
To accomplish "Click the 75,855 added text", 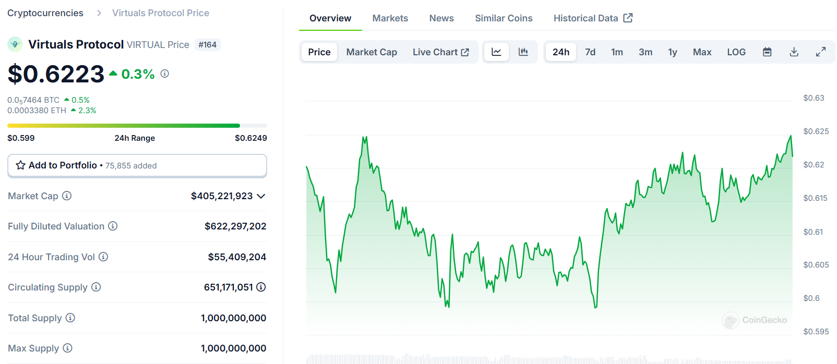I will pyautogui.click(x=131, y=166).
